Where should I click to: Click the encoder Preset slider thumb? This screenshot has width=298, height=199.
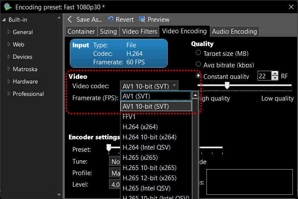click(109, 147)
